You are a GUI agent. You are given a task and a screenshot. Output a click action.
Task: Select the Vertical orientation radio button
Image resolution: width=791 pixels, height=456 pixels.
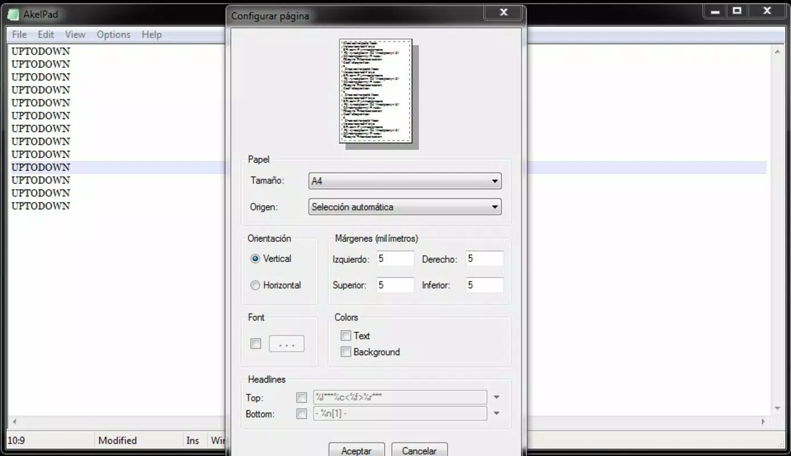(255, 259)
